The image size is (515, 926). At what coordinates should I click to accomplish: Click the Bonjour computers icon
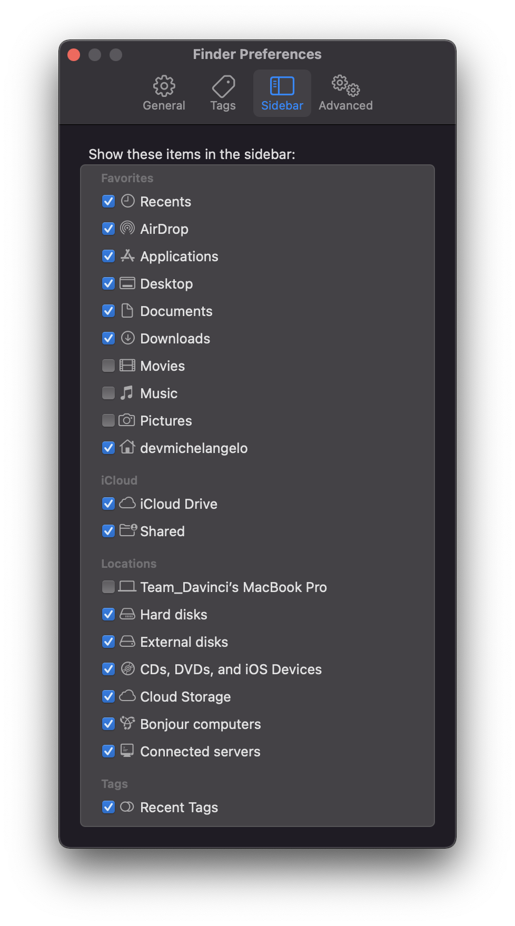[127, 724]
